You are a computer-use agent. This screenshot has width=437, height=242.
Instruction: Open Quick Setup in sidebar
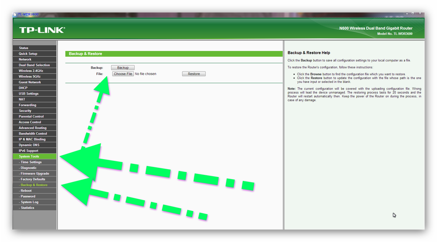point(28,54)
